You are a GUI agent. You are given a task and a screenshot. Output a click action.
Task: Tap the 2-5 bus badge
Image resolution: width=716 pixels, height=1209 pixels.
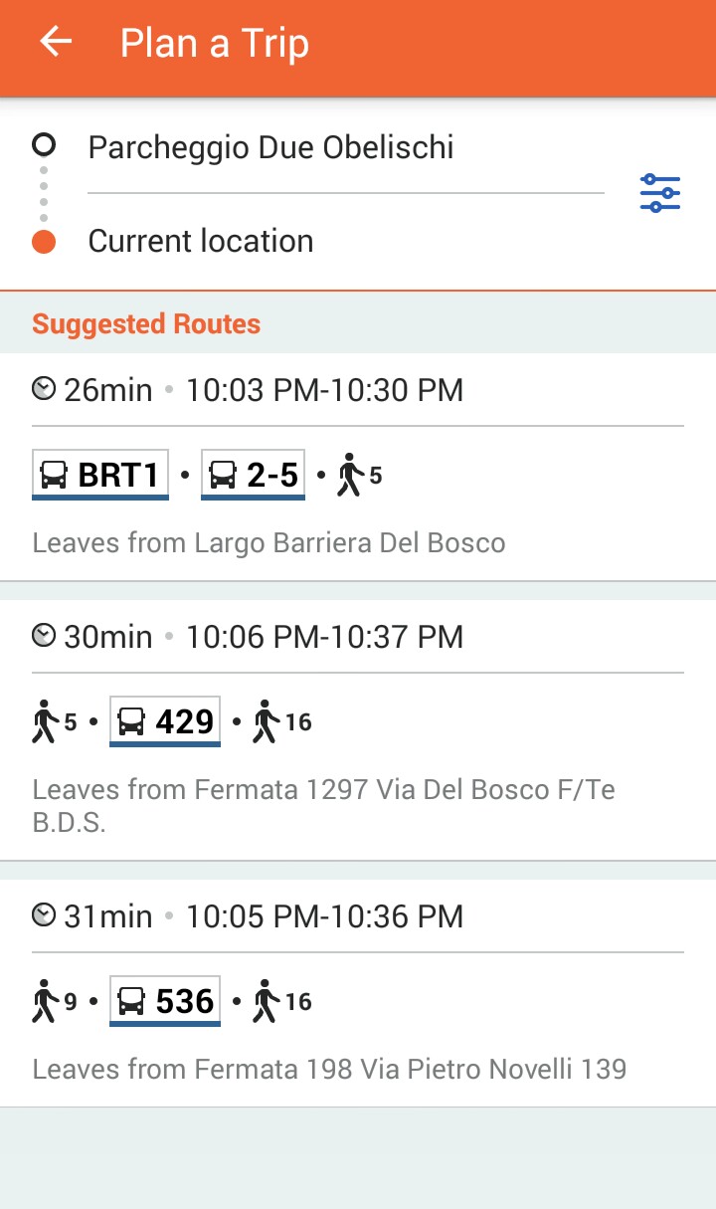(254, 475)
